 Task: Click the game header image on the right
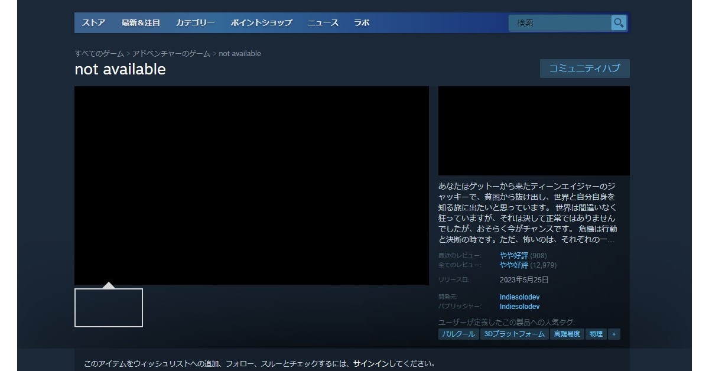click(x=534, y=131)
